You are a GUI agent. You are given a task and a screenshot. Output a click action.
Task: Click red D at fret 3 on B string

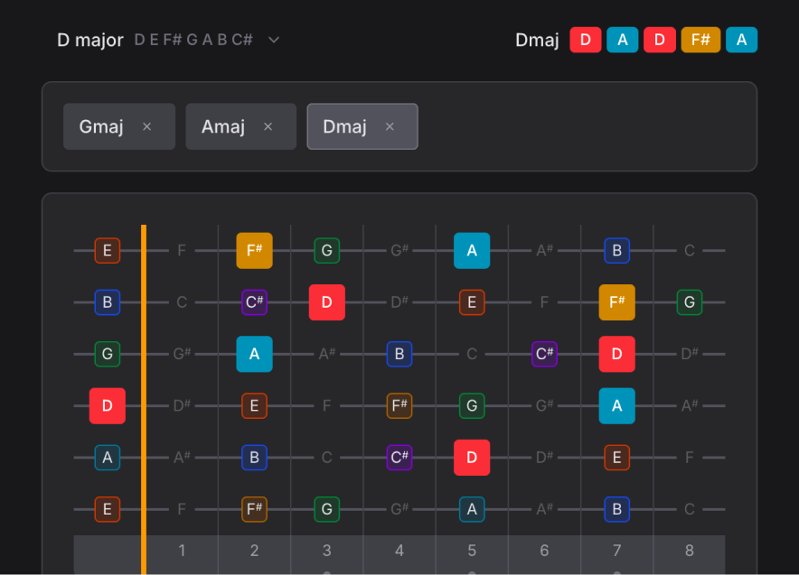326,302
